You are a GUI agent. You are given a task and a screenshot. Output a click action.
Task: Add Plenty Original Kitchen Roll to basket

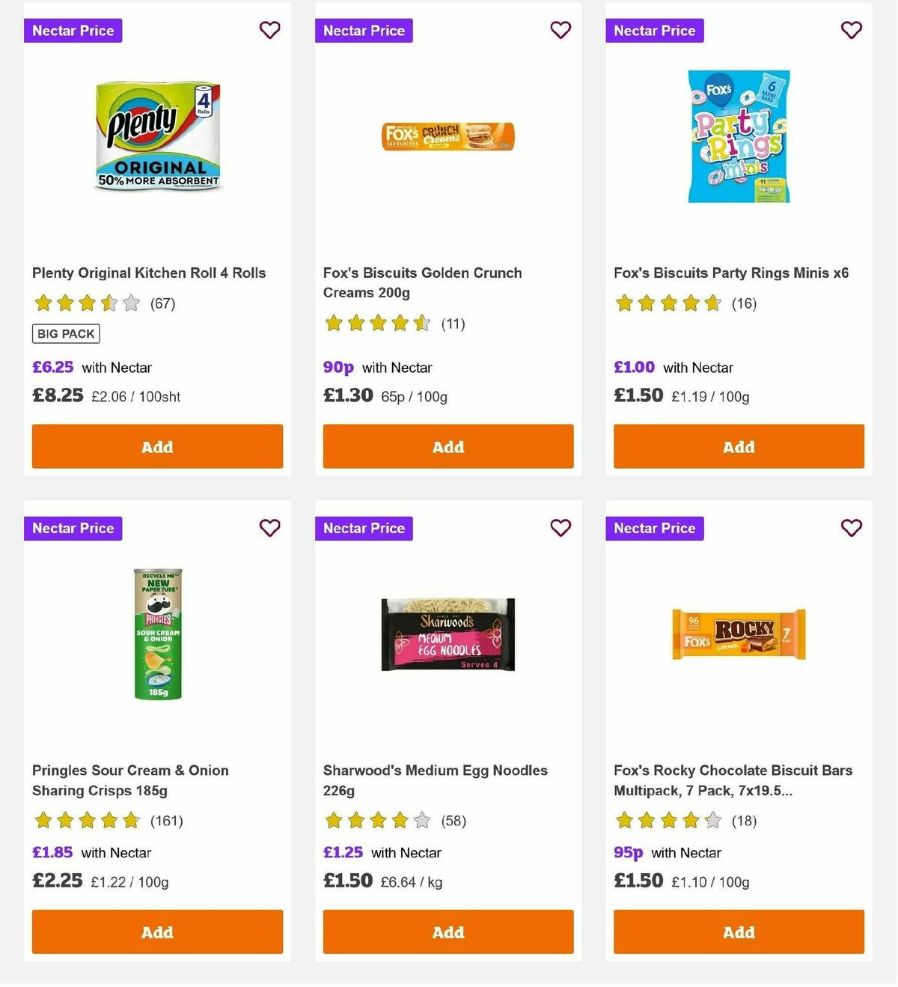(157, 446)
